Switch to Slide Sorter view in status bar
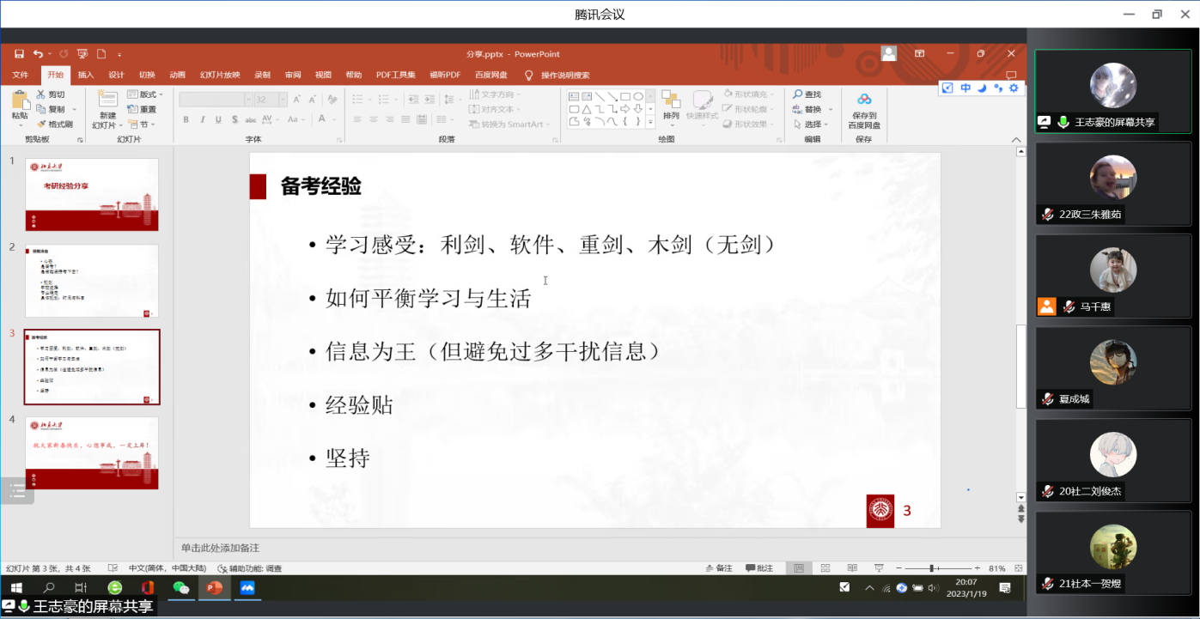The height and width of the screenshot is (619, 1200). (825, 568)
